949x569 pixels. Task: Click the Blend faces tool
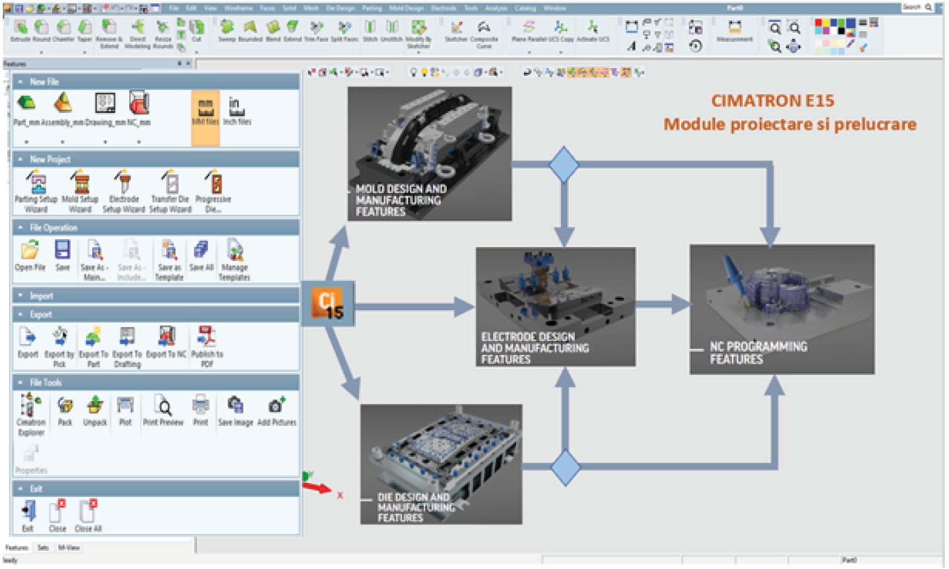[x=273, y=31]
